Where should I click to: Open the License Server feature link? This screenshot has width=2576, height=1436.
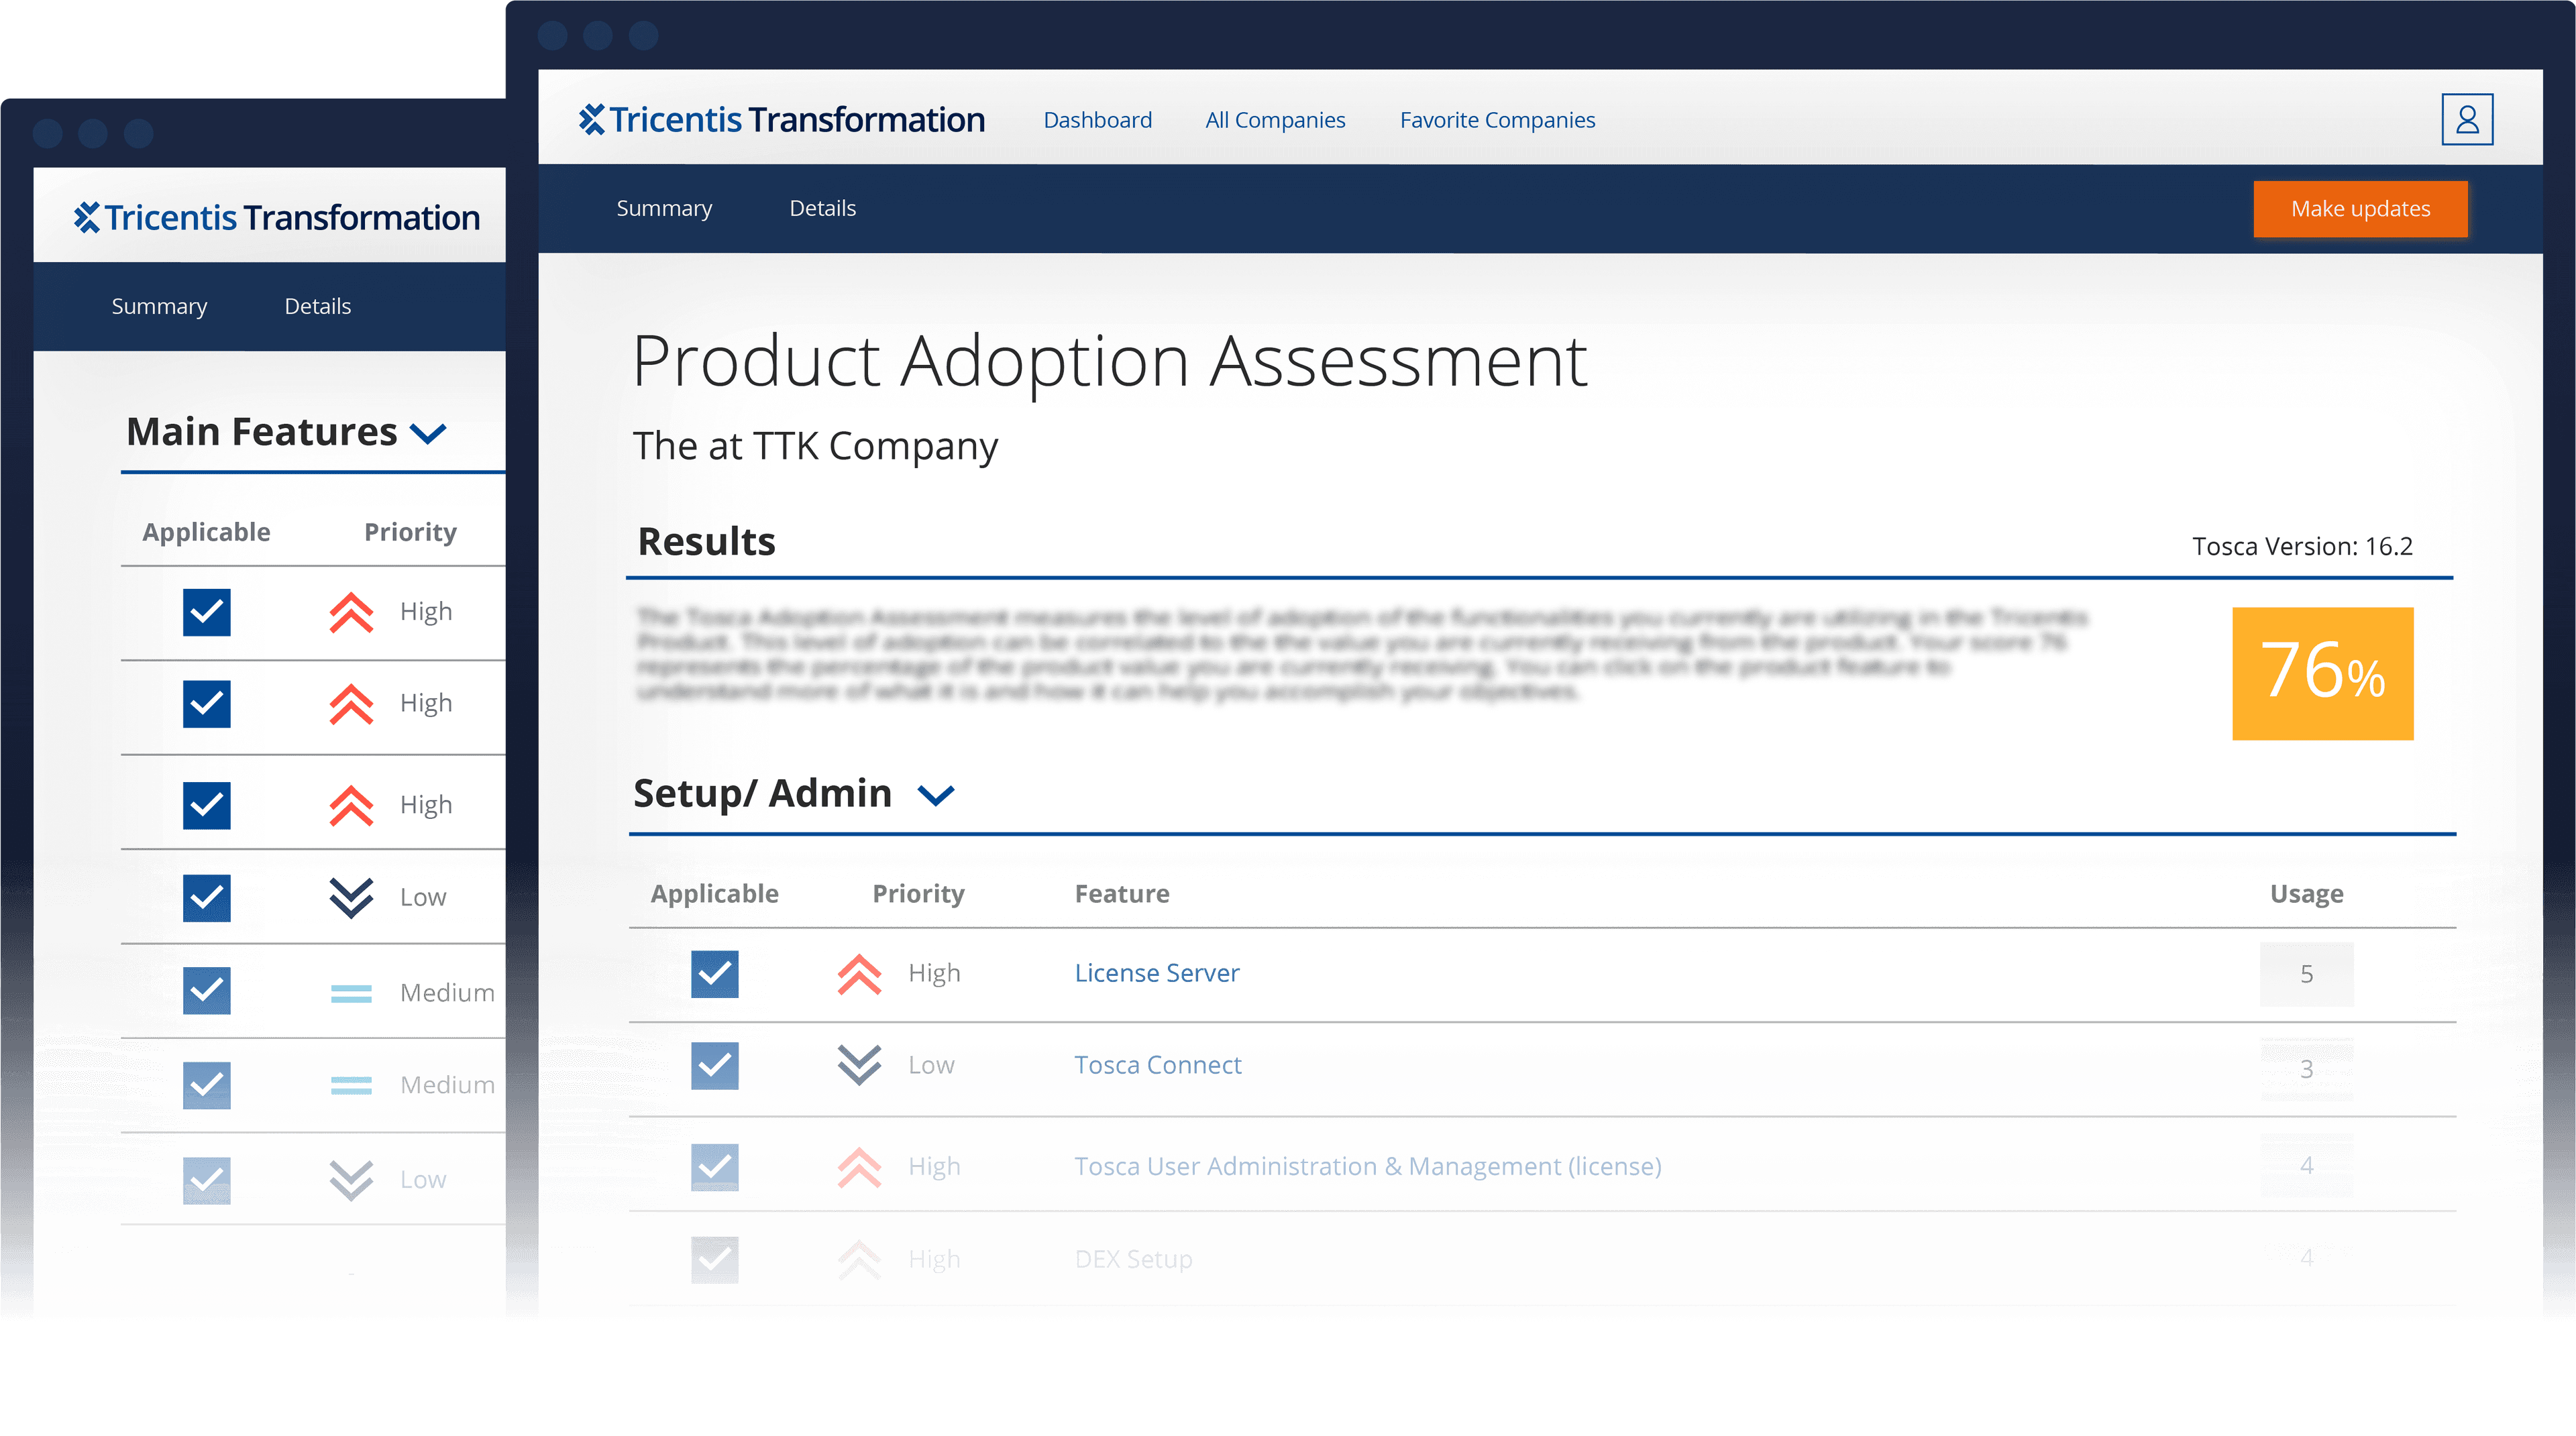(1157, 973)
